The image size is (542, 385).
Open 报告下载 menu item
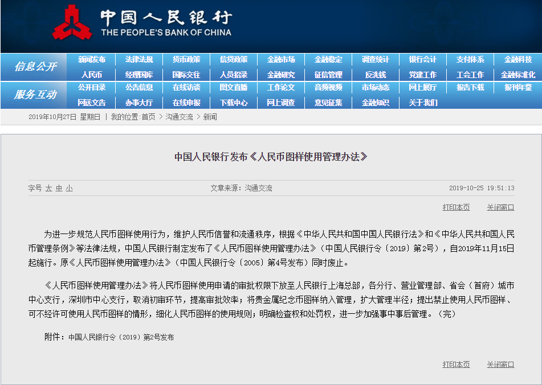pos(470,87)
